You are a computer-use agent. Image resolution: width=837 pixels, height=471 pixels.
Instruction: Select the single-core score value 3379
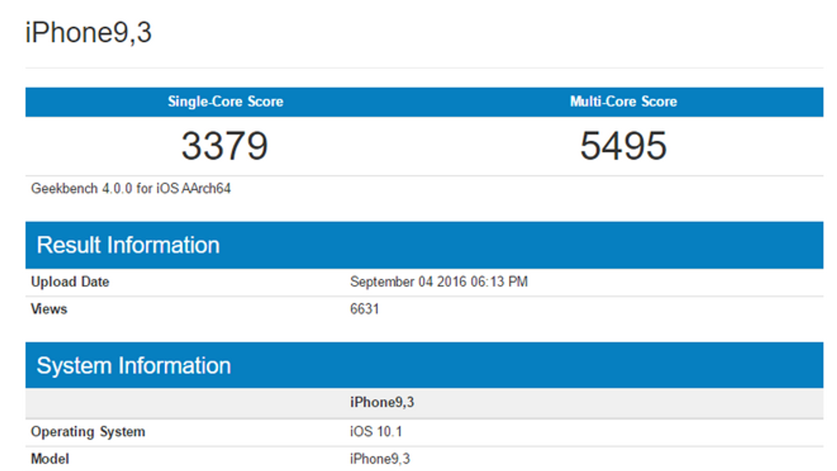tap(224, 145)
